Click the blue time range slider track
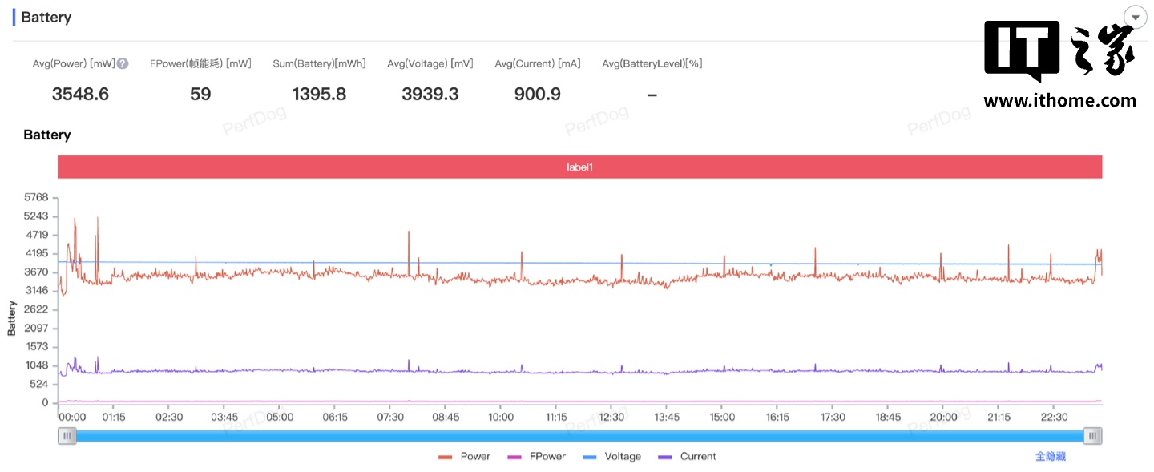Image resolution: width=1154 pixels, height=472 pixels. pyautogui.click(x=579, y=436)
